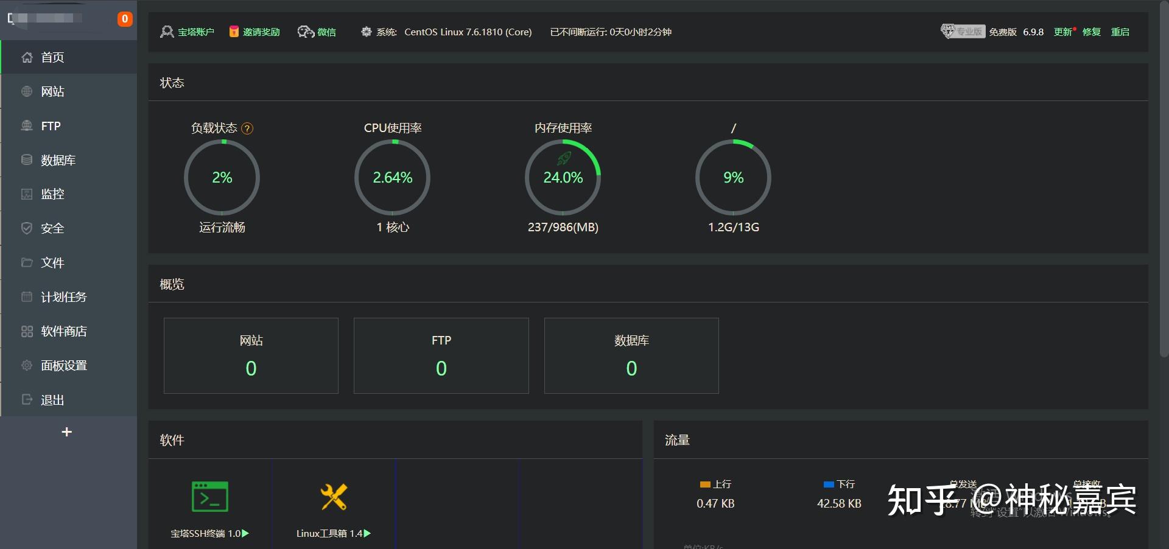Click the 42.58 KB downstream value

click(x=839, y=504)
